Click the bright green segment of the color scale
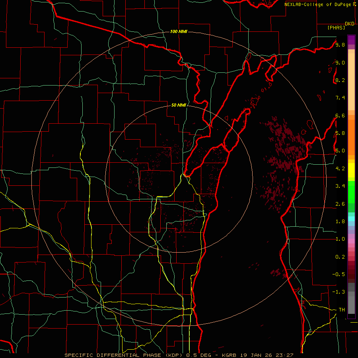 (x=351, y=193)
